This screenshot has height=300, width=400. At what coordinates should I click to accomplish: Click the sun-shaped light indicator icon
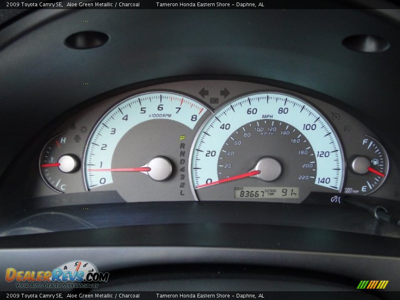pos(84,130)
